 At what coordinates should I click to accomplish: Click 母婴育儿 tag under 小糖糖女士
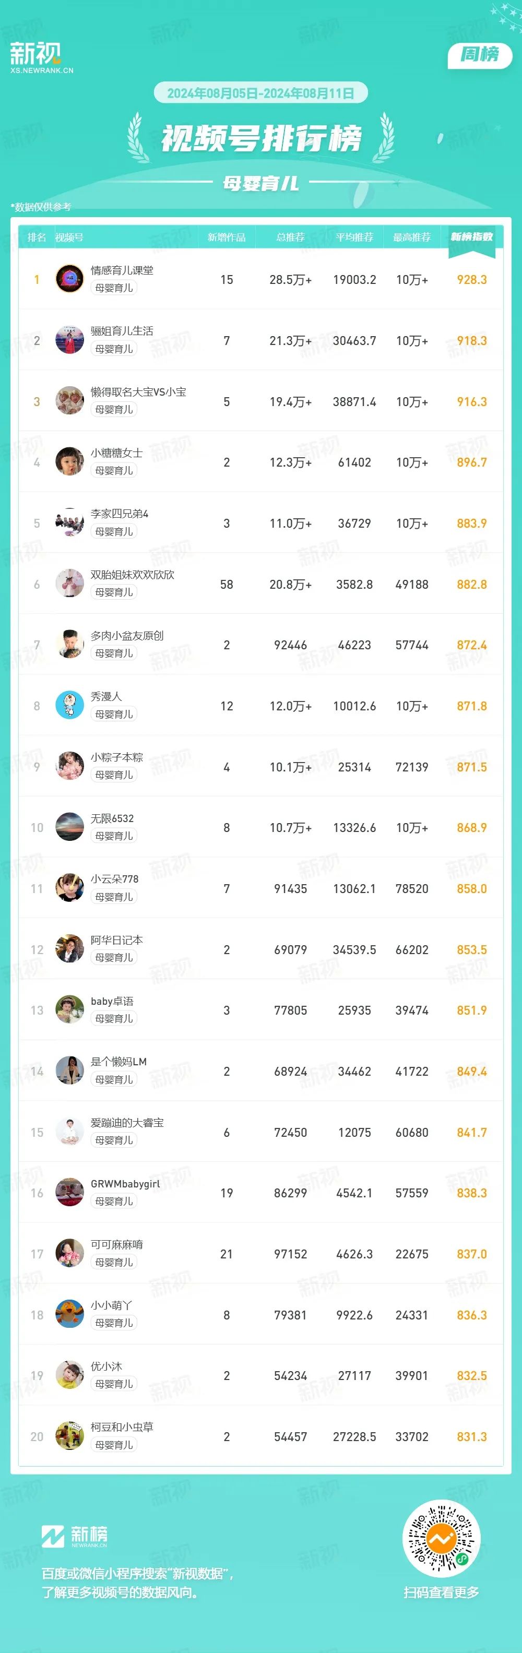point(114,470)
